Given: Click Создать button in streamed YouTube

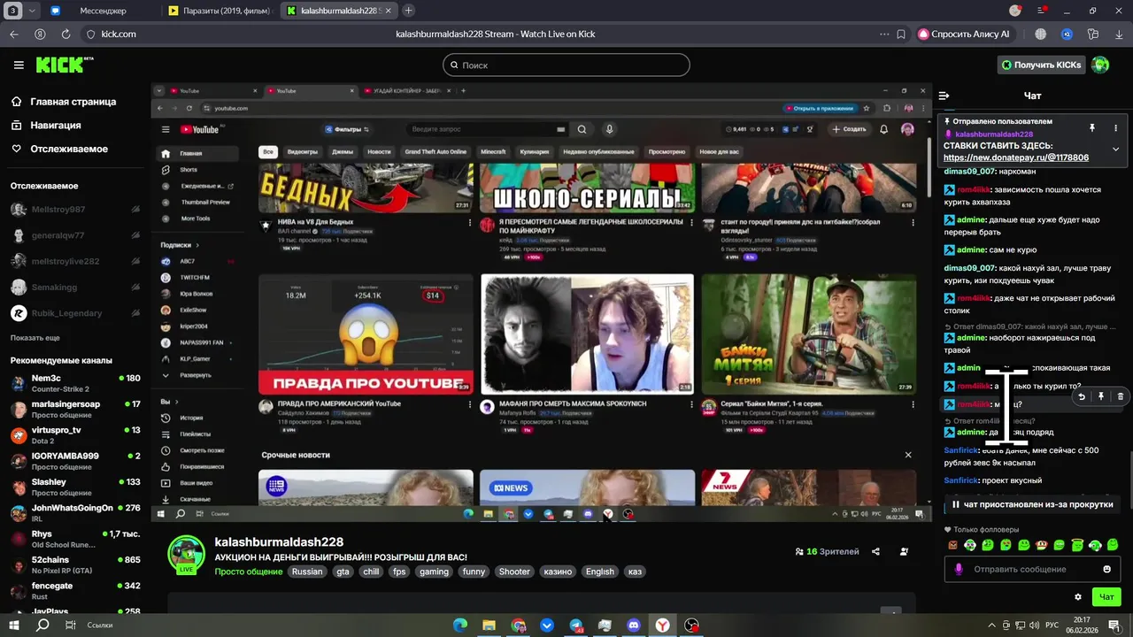Looking at the screenshot, I should pos(849,129).
